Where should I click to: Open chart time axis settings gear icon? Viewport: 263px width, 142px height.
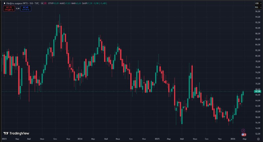pyautogui.click(x=258, y=139)
